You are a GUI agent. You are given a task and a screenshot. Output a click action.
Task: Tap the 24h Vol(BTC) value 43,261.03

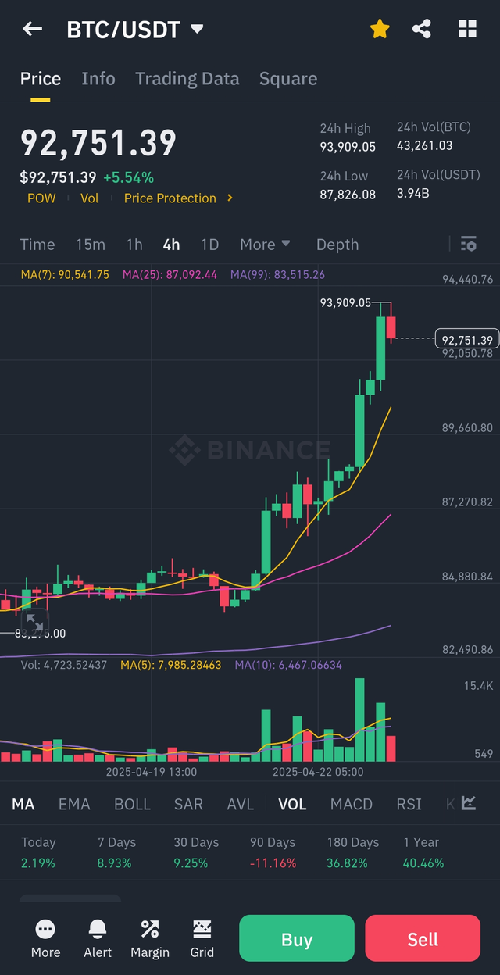(424, 145)
